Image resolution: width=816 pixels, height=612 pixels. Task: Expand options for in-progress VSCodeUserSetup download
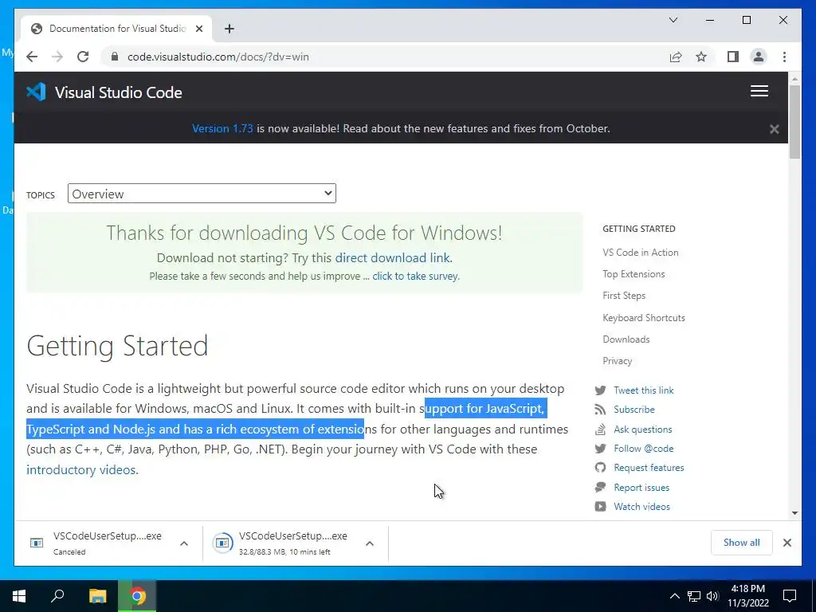click(370, 543)
